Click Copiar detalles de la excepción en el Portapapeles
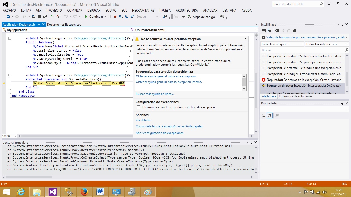Image resolution: width=351 pixels, height=197 pixels. pos(169,126)
